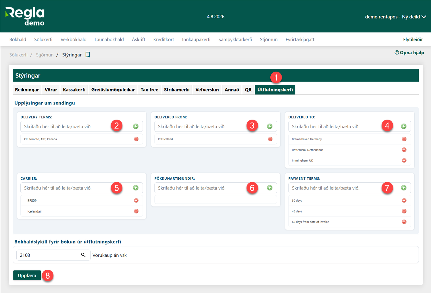Remove the Immingham, UK entry

(404, 160)
